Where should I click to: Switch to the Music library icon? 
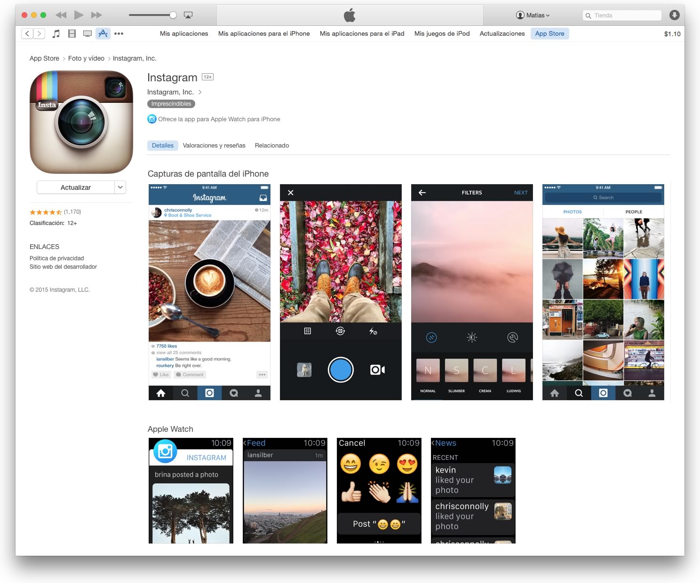click(56, 33)
